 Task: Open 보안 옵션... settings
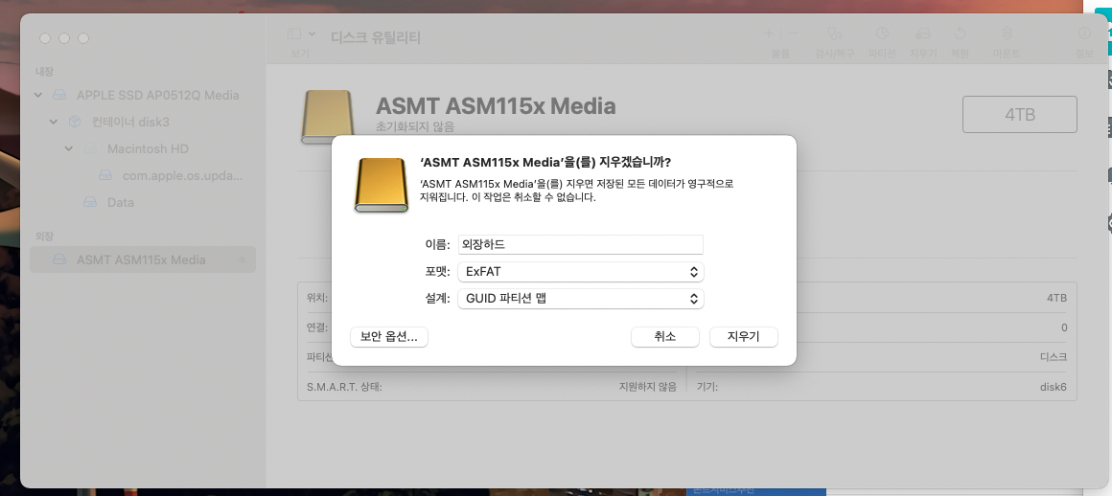388,337
